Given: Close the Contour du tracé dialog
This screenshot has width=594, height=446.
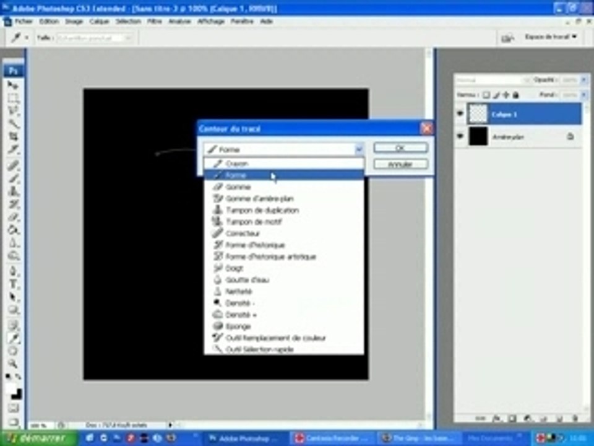Looking at the screenshot, I should (426, 129).
